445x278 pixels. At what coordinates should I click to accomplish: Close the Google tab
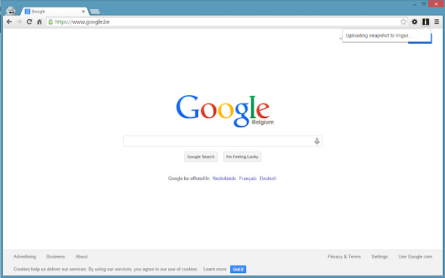tap(83, 11)
